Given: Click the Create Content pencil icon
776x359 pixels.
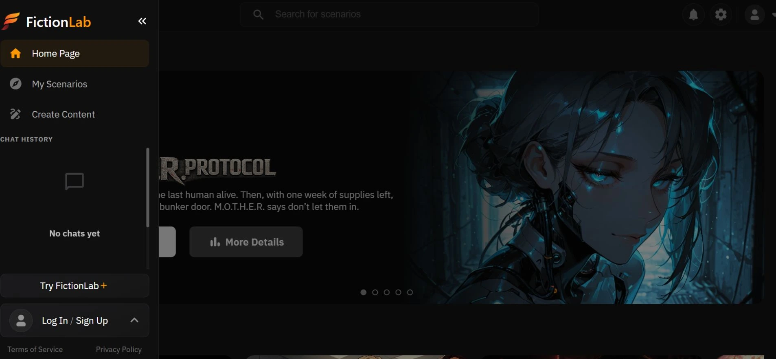Looking at the screenshot, I should click(x=15, y=114).
